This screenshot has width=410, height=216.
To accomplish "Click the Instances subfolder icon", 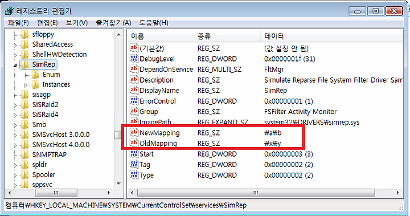I will click(x=35, y=84).
